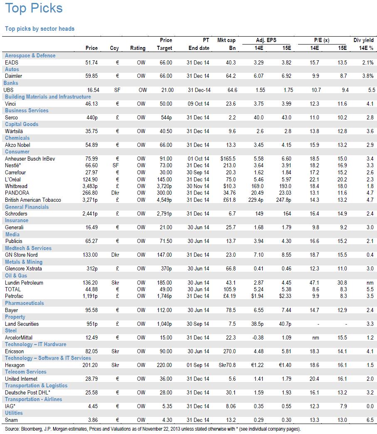
Task: Click the "Transportation & Logistics" sector heading
Action: [36, 386]
